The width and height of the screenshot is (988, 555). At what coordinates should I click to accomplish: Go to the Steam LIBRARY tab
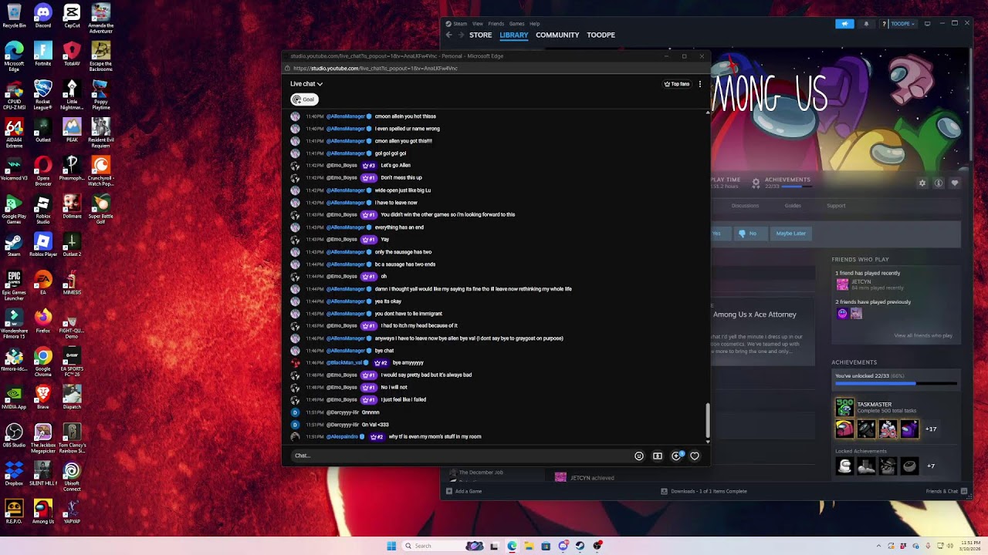click(514, 35)
